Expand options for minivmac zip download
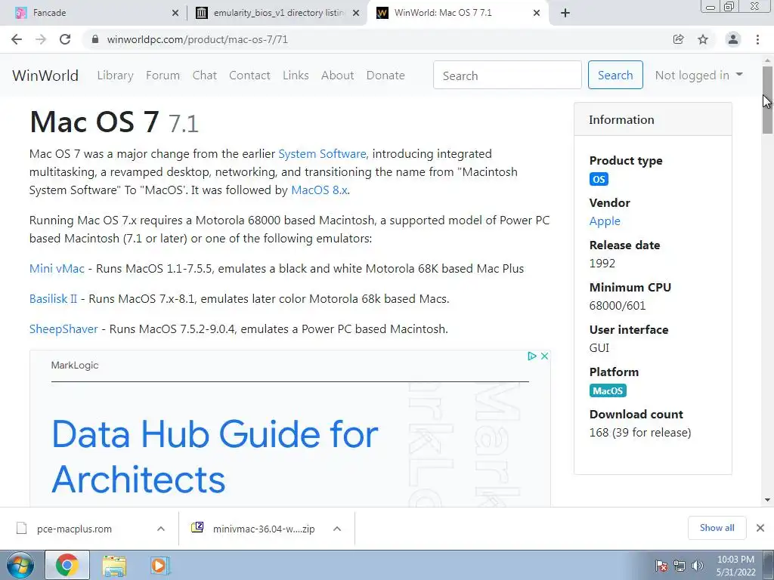The width and height of the screenshot is (774, 580). pos(337,529)
